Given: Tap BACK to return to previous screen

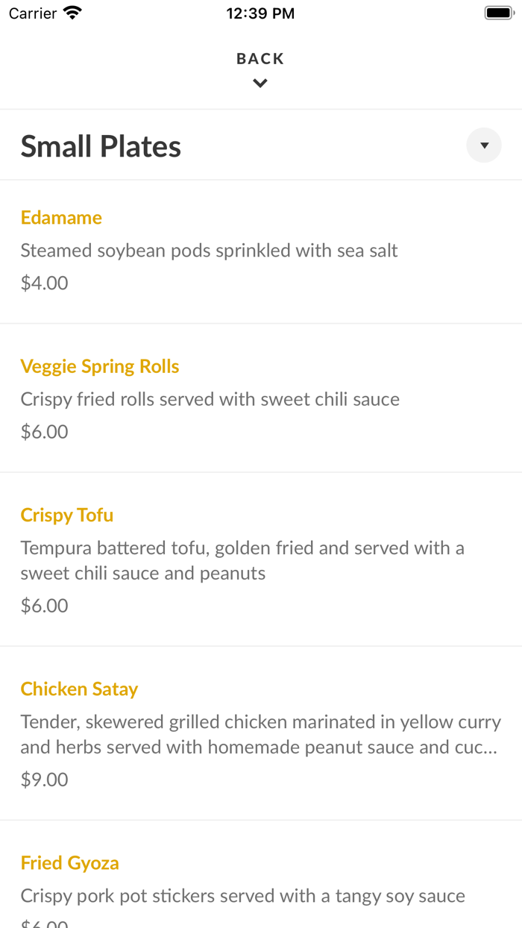Looking at the screenshot, I should [260, 57].
